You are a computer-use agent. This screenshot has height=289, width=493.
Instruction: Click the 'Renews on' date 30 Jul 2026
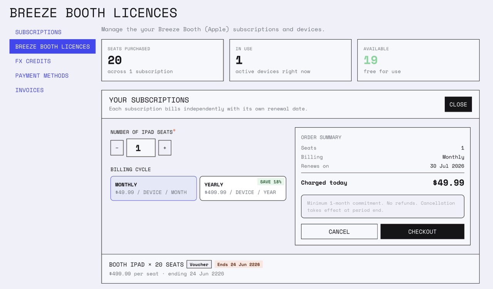click(447, 166)
